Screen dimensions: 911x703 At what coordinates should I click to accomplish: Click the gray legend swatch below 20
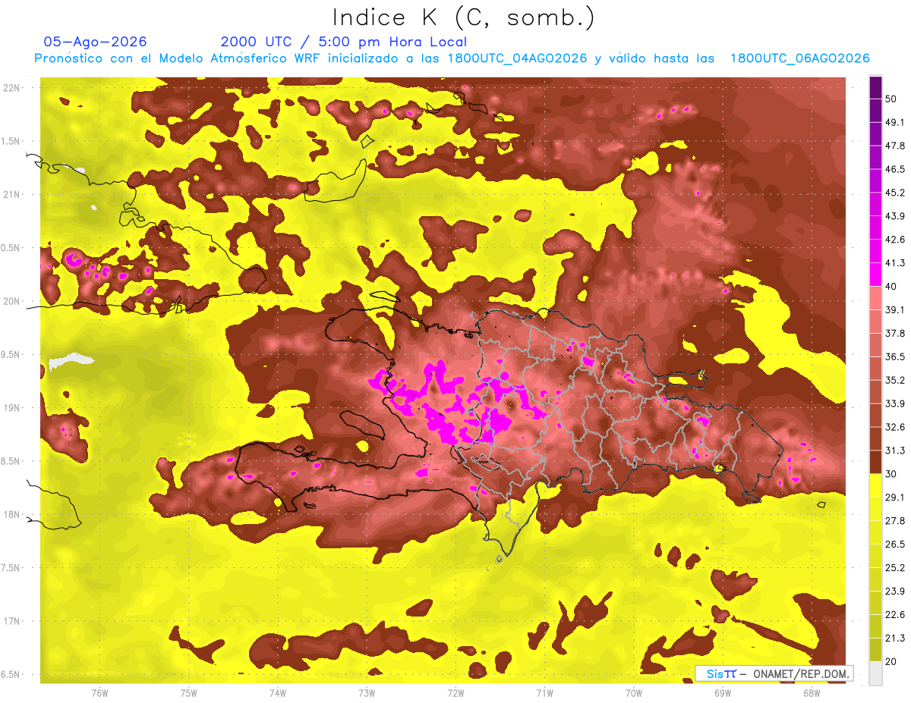pyautogui.click(x=875, y=673)
